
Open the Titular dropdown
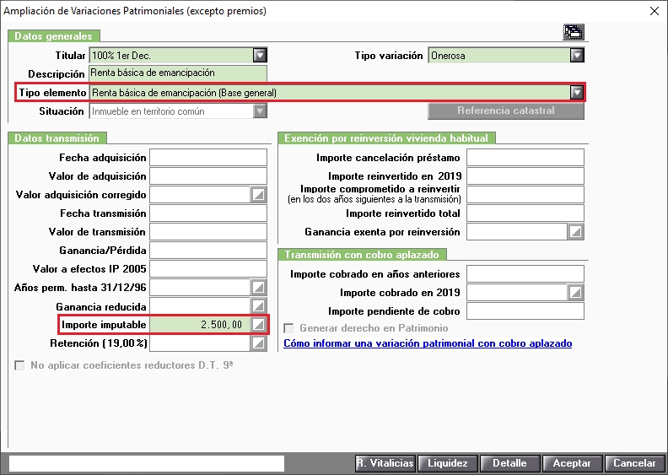pyautogui.click(x=260, y=56)
